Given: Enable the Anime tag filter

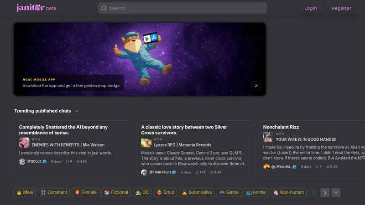Looking at the screenshot, I should point(256,192).
